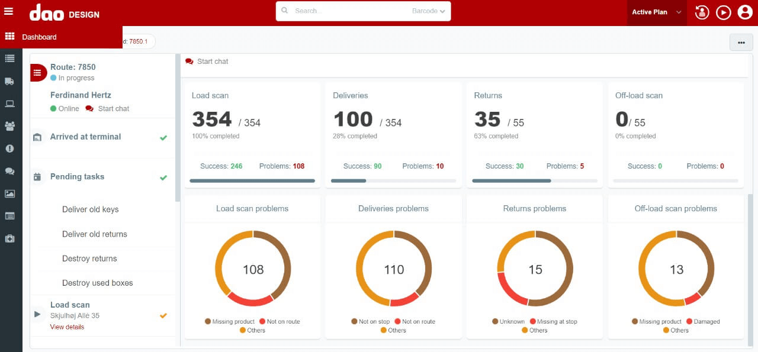Screen dimensions: 758x352
Task: Open the user profile avatar icon
Action: [x=744, y=12]
